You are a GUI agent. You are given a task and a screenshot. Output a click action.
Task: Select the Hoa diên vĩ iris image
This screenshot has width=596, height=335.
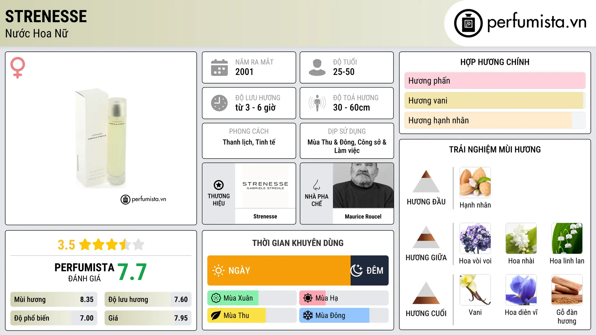coord(521,290)
